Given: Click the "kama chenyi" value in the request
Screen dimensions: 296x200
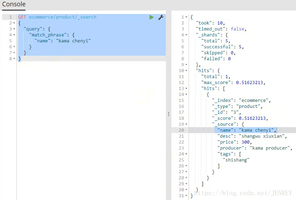Looking at the screenshot, I should coord(73,41).
